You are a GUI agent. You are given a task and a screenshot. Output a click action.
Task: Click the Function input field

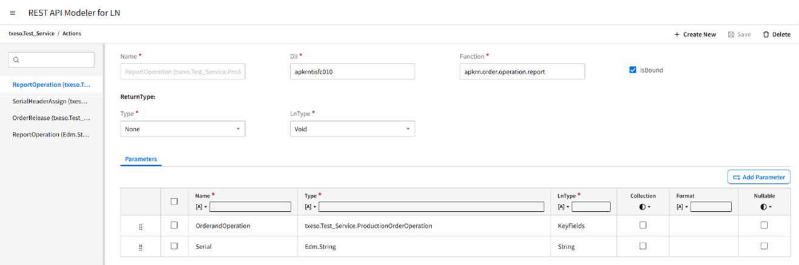522,72
